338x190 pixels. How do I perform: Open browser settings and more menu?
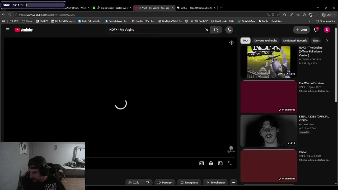tap(317, 15)
